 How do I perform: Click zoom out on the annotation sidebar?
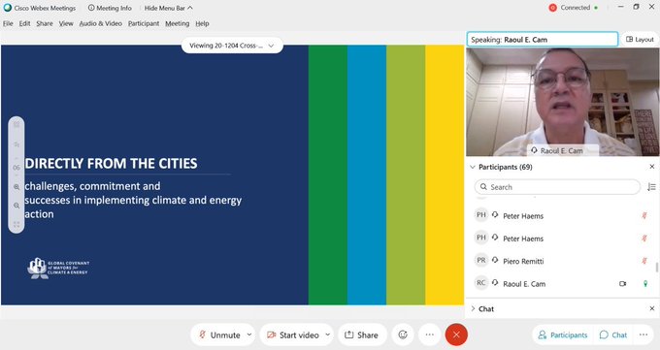tap(16, 206)
